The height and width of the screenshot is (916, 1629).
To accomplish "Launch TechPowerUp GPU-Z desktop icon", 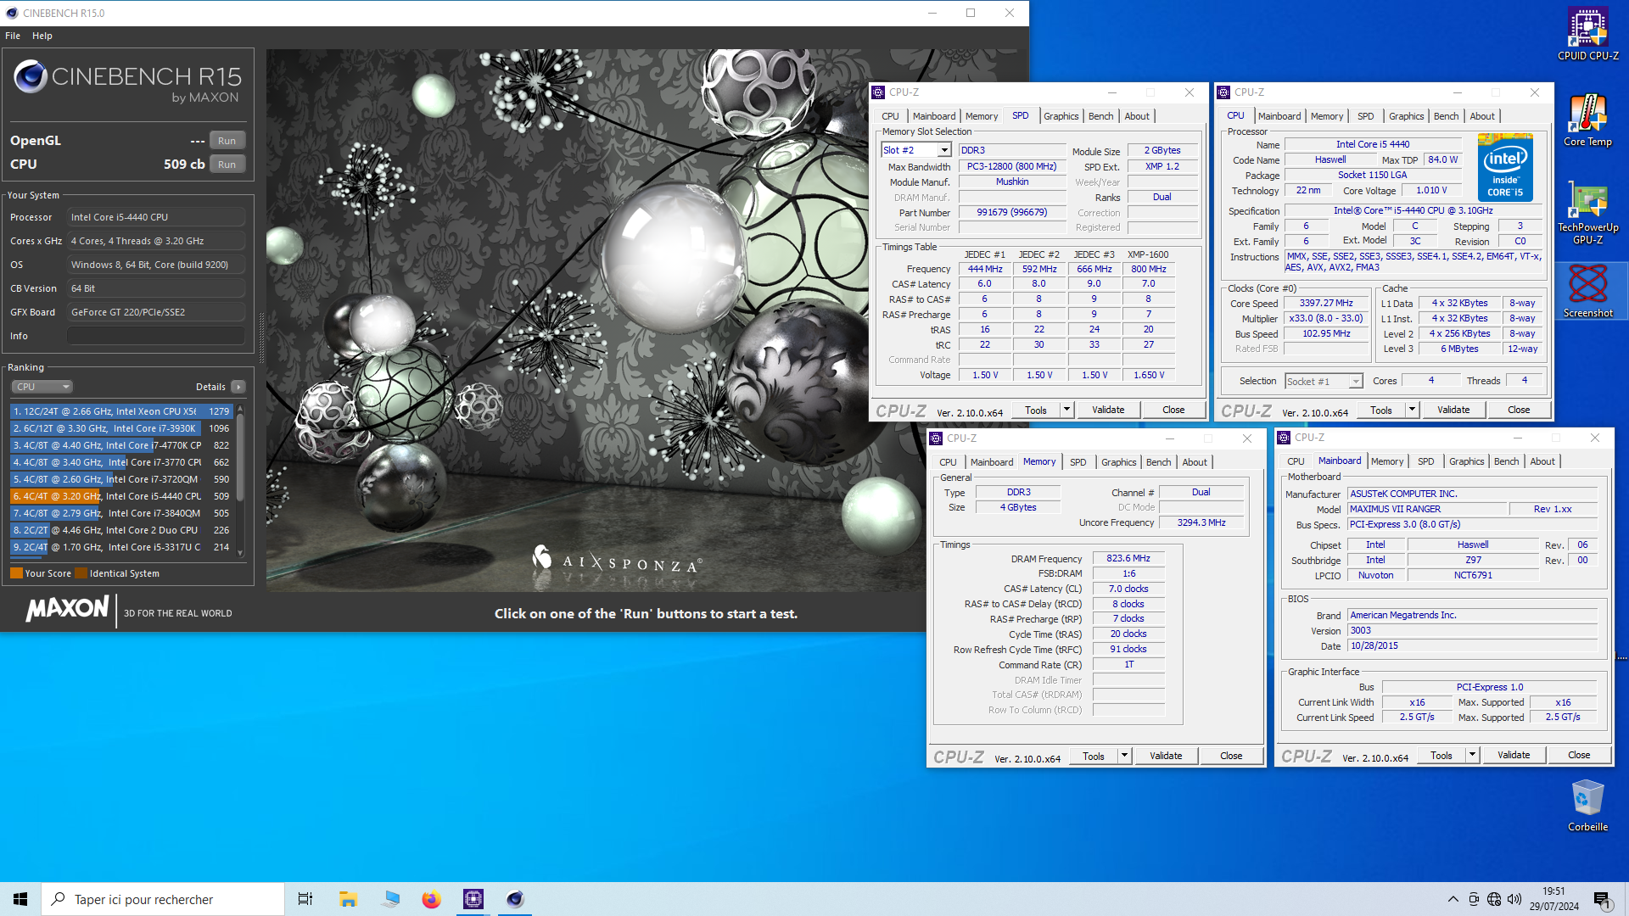I will tap(1587, 212).
